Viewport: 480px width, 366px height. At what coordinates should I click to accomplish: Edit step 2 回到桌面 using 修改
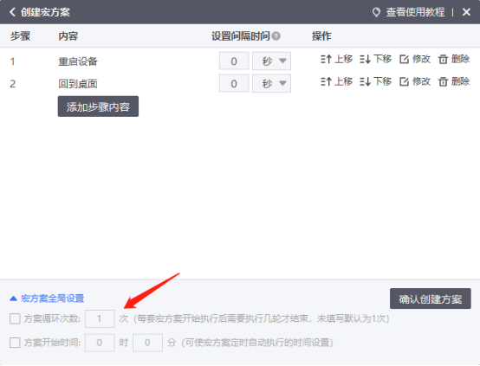pyautogui.click(x=415, y=81)
